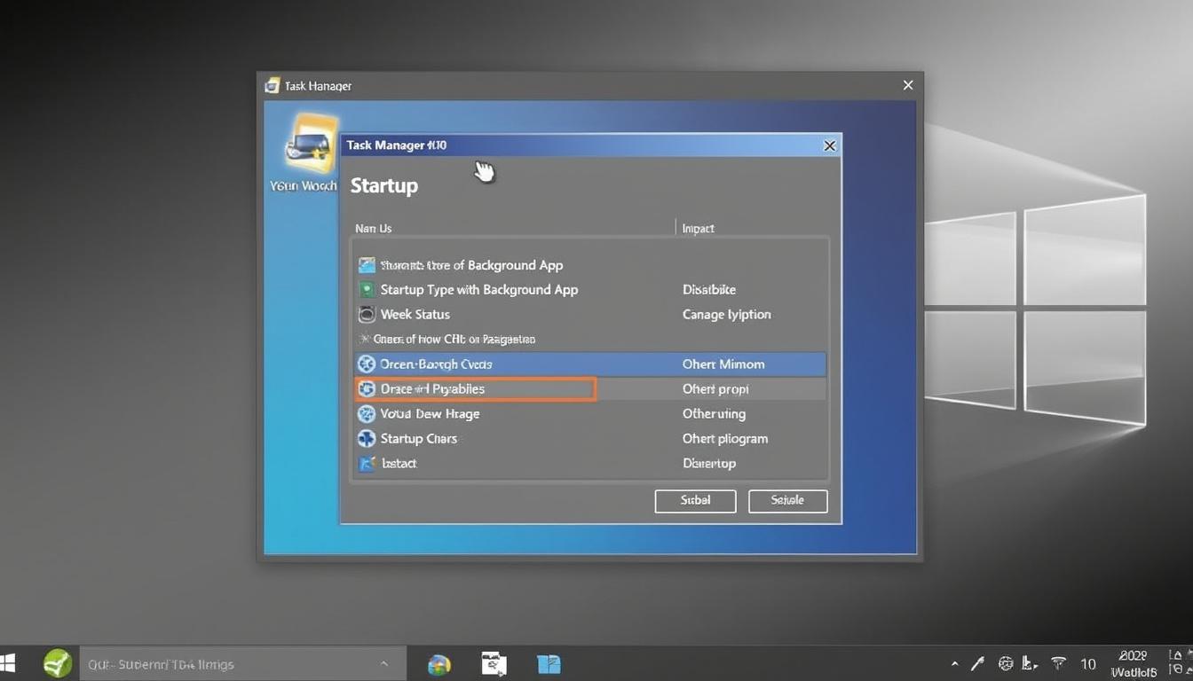Select the Startup Chars program icon

pos(367,438)
